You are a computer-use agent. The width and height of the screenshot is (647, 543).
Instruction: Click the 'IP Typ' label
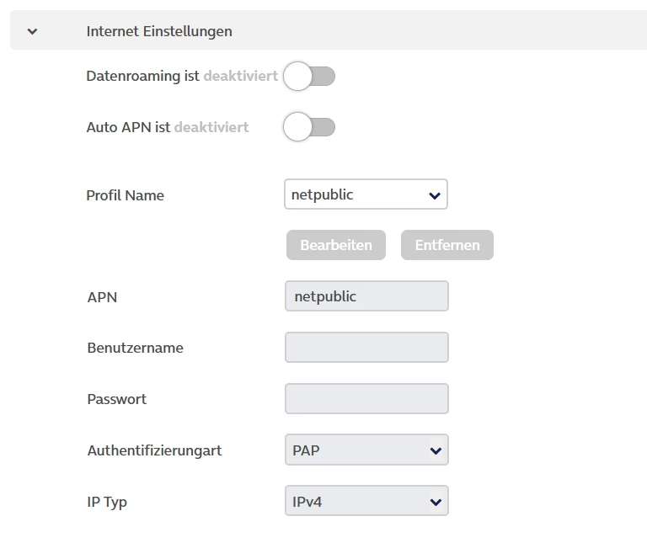pyautogui.click(x=107, y=503)
